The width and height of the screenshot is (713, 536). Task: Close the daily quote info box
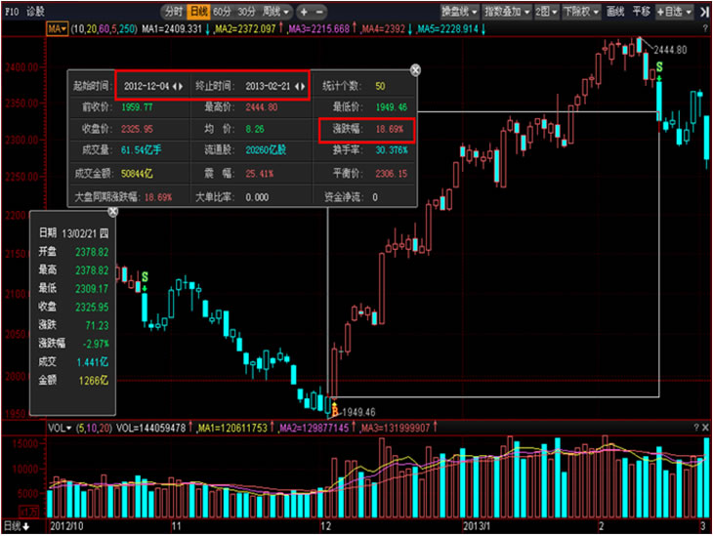pos(112,211)
